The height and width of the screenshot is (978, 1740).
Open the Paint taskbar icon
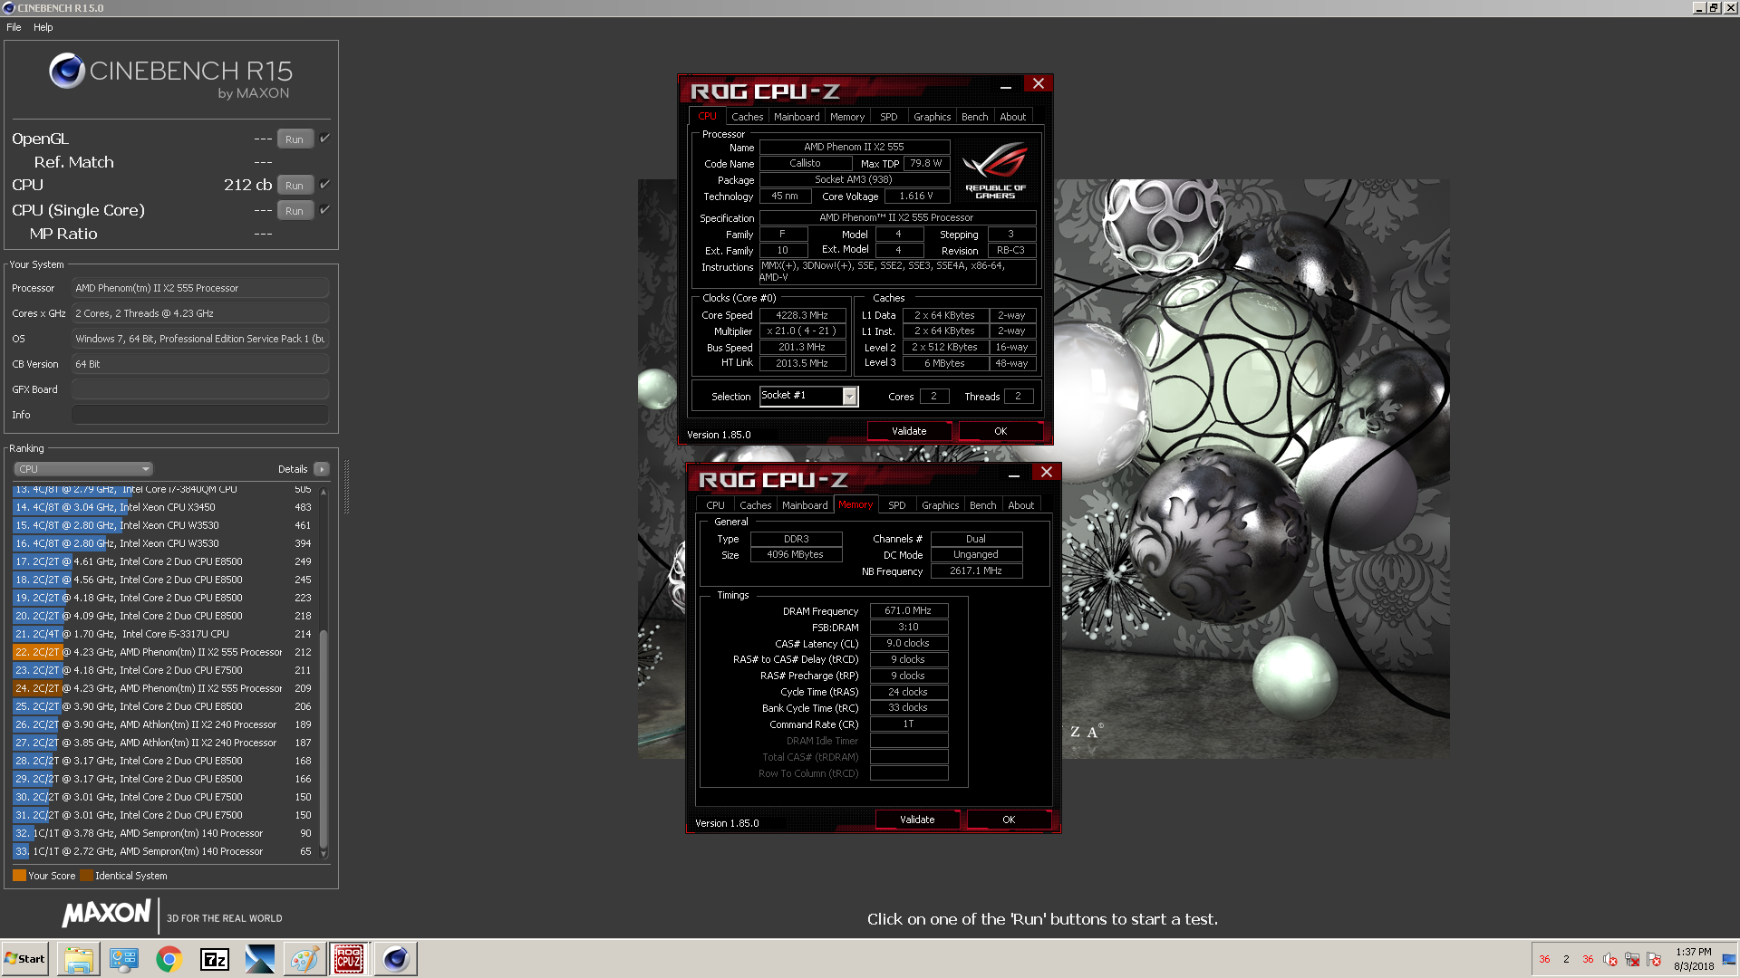coord(304,959)
